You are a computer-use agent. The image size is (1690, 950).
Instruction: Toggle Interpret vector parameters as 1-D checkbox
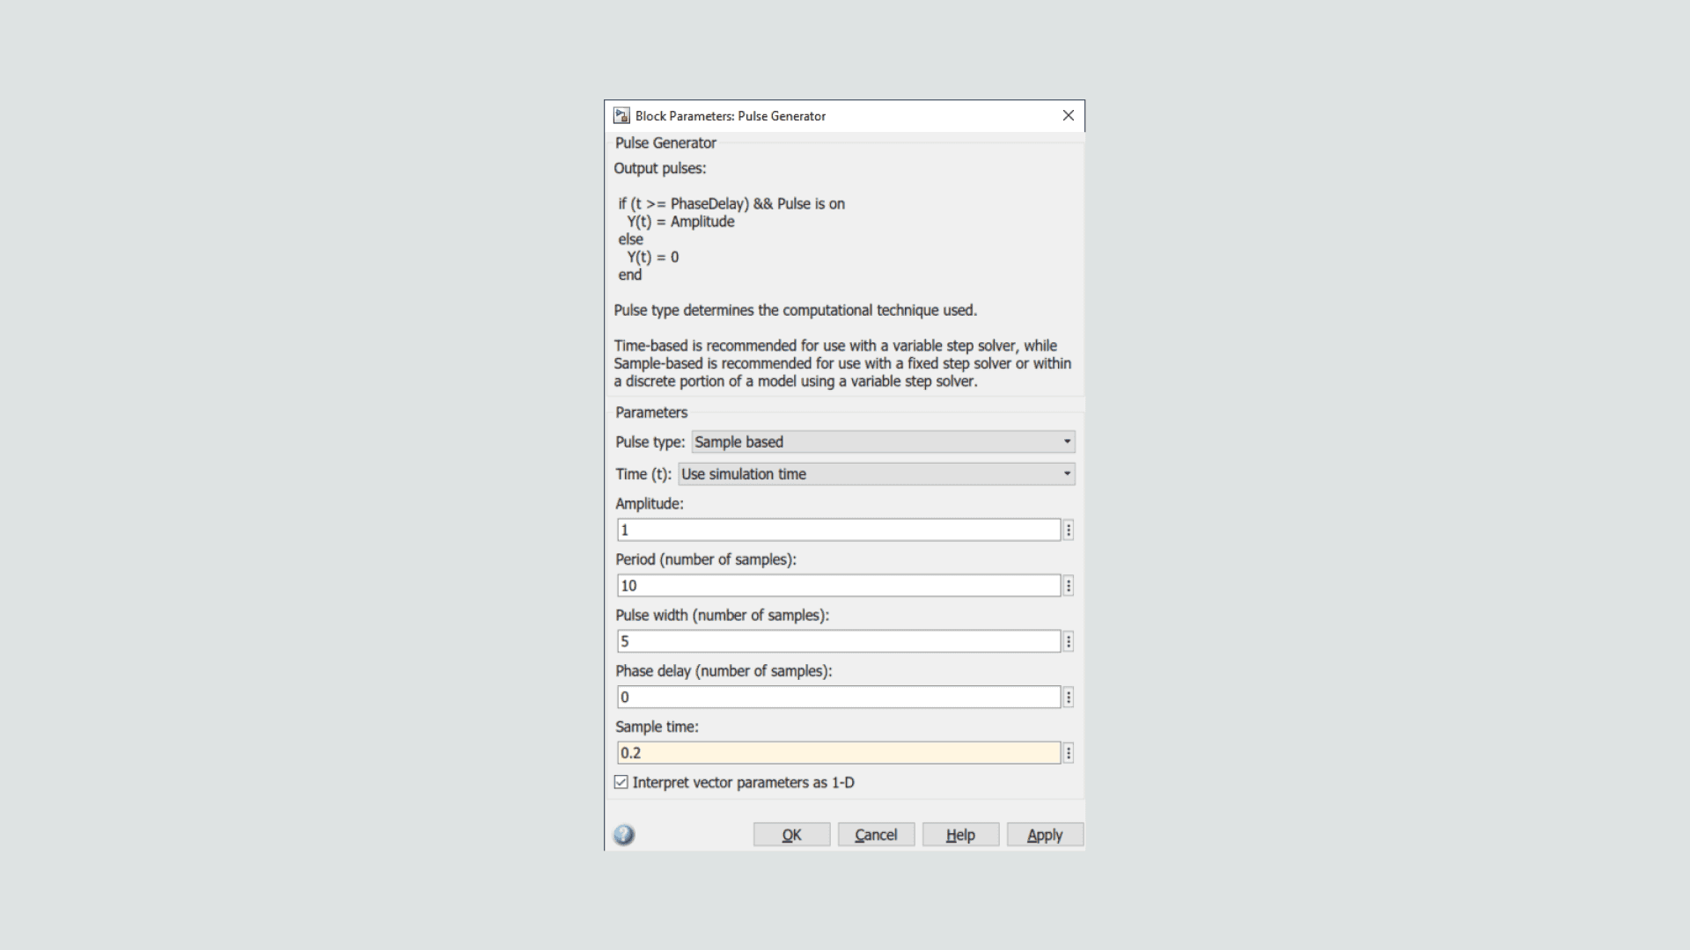pos(621,783)
